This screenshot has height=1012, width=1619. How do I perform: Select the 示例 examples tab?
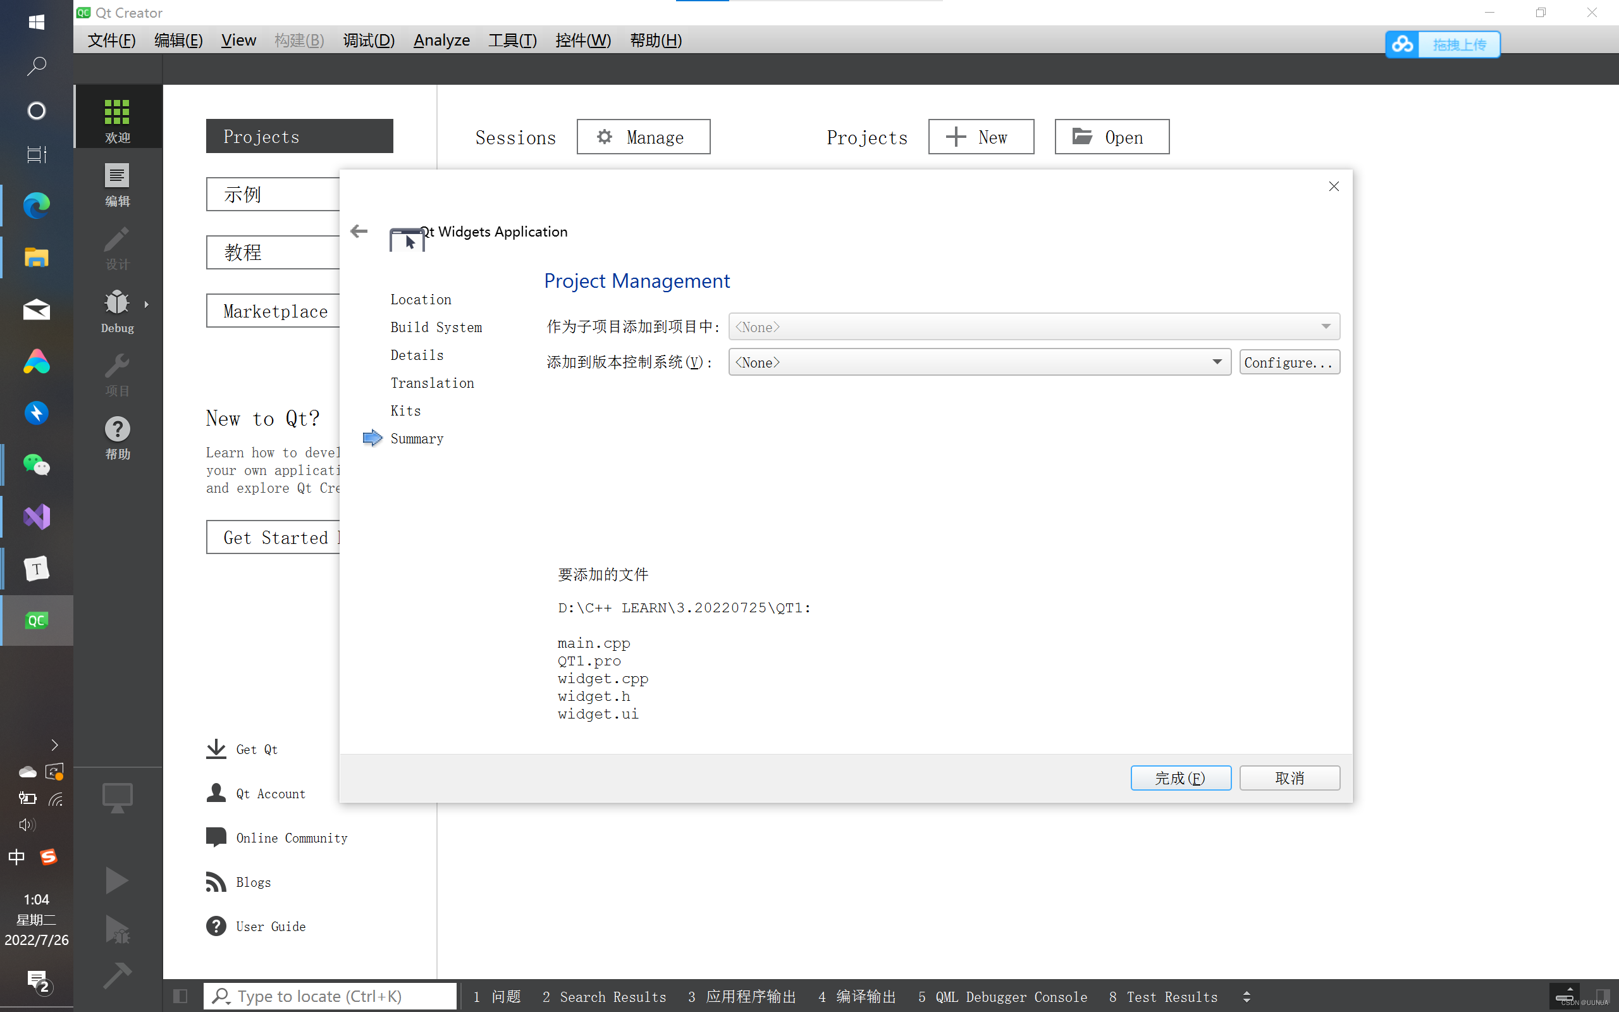pyautogui.click(x=273, y=194)
